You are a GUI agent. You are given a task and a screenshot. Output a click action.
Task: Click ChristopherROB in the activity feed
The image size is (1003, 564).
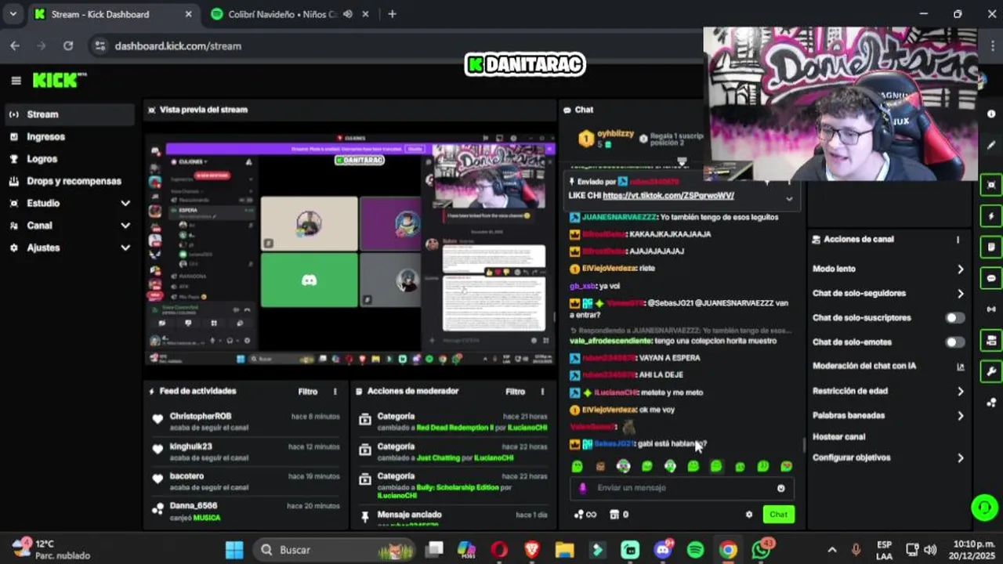(201, 417)
